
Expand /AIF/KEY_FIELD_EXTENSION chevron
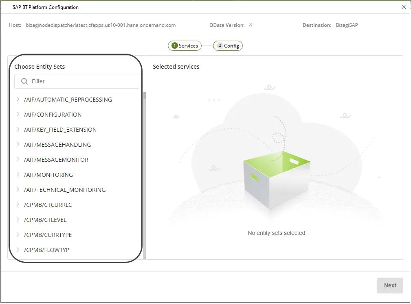pos(18,130)
